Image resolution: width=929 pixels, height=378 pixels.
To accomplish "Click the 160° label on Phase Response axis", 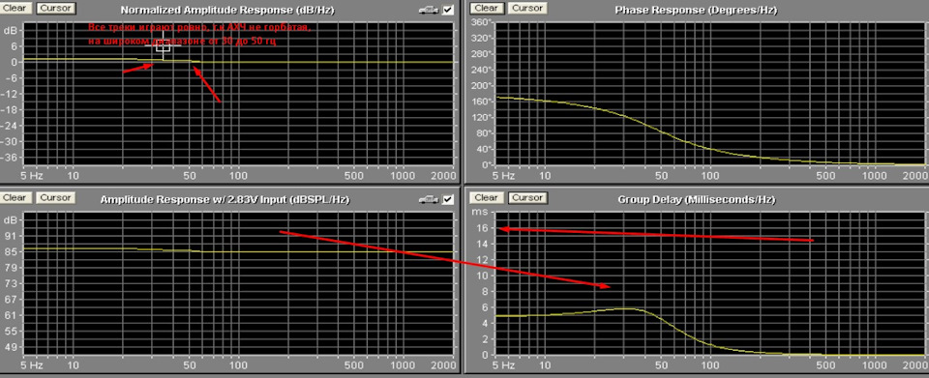I will [x=481, y=102].
